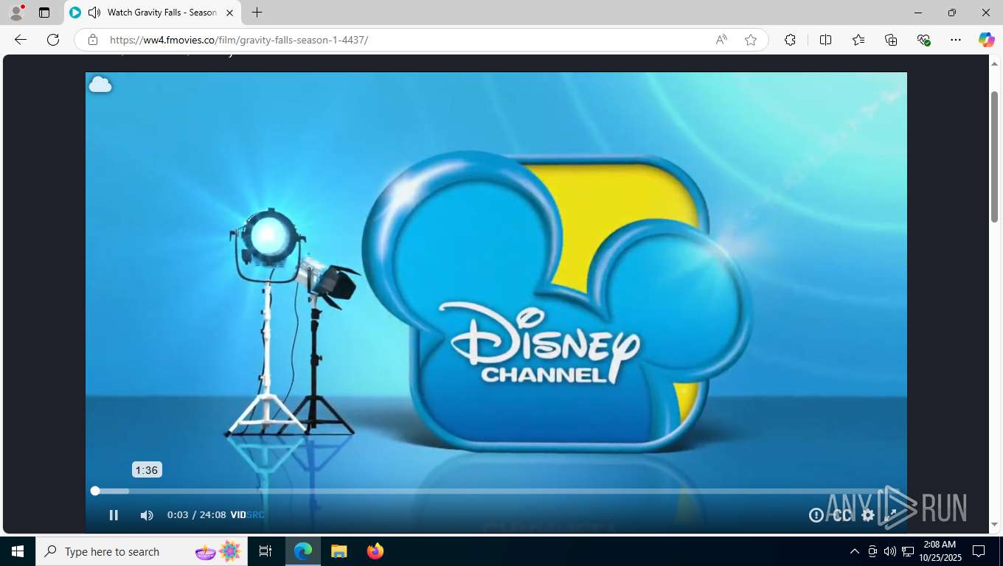The height and width of the screenshot is (566, 1003).
Task: Refresh the fmovies page
Action: click(x=53, y=40)
